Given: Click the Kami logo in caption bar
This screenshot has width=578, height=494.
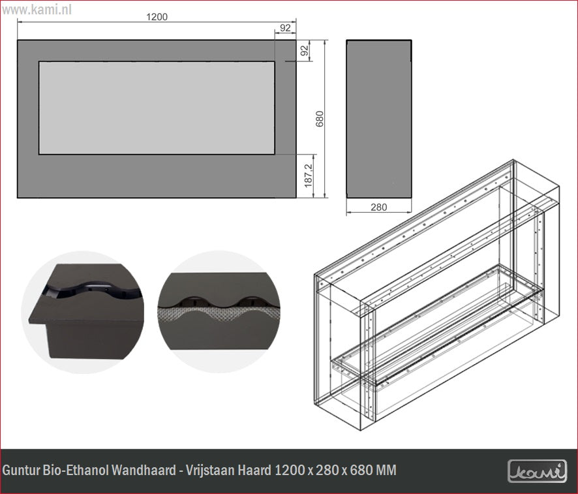Looking at the screenshot, I should click(x=537, y=471).
